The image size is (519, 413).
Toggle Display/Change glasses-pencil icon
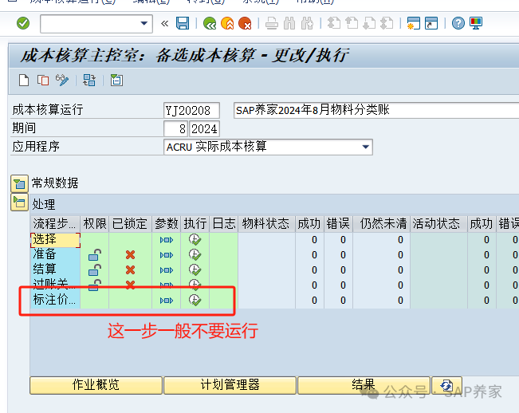click(62, 80)
